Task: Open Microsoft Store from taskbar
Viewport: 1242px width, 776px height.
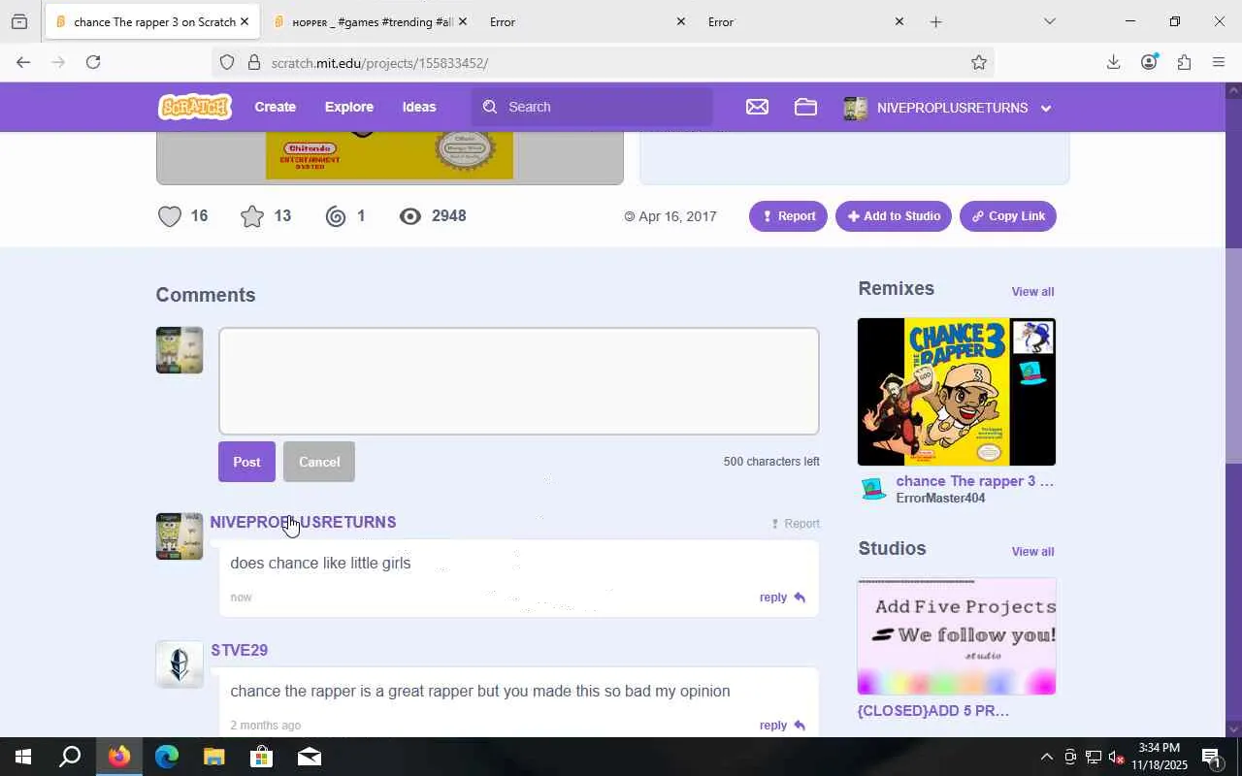Action: click(x=261, y=757)
